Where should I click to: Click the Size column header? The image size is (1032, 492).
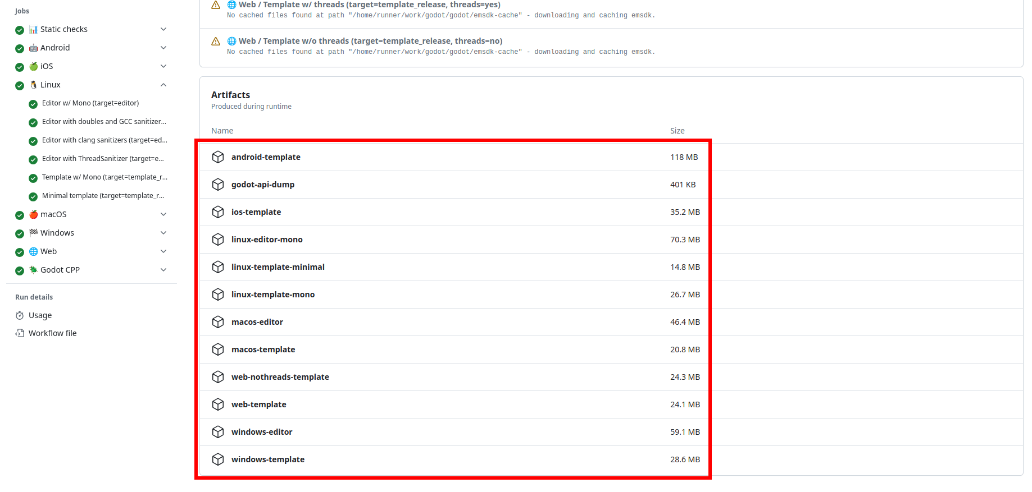[x=677, y=131]
